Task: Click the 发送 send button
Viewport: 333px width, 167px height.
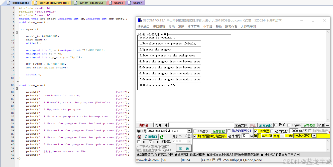Action: (184, 148)
